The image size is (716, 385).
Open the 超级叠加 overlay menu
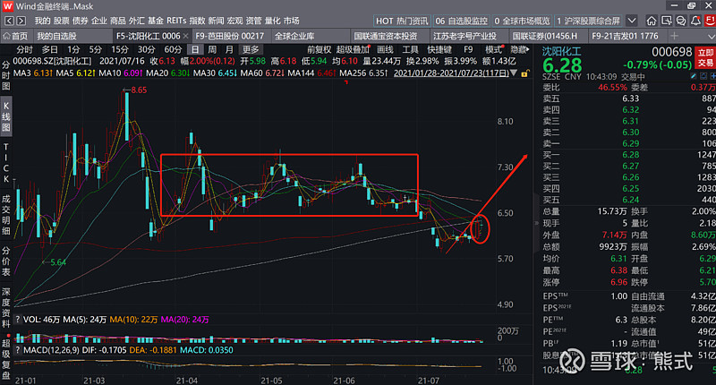(x=353, y=49)
